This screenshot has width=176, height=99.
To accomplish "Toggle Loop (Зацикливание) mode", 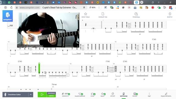I will [80, 95].
